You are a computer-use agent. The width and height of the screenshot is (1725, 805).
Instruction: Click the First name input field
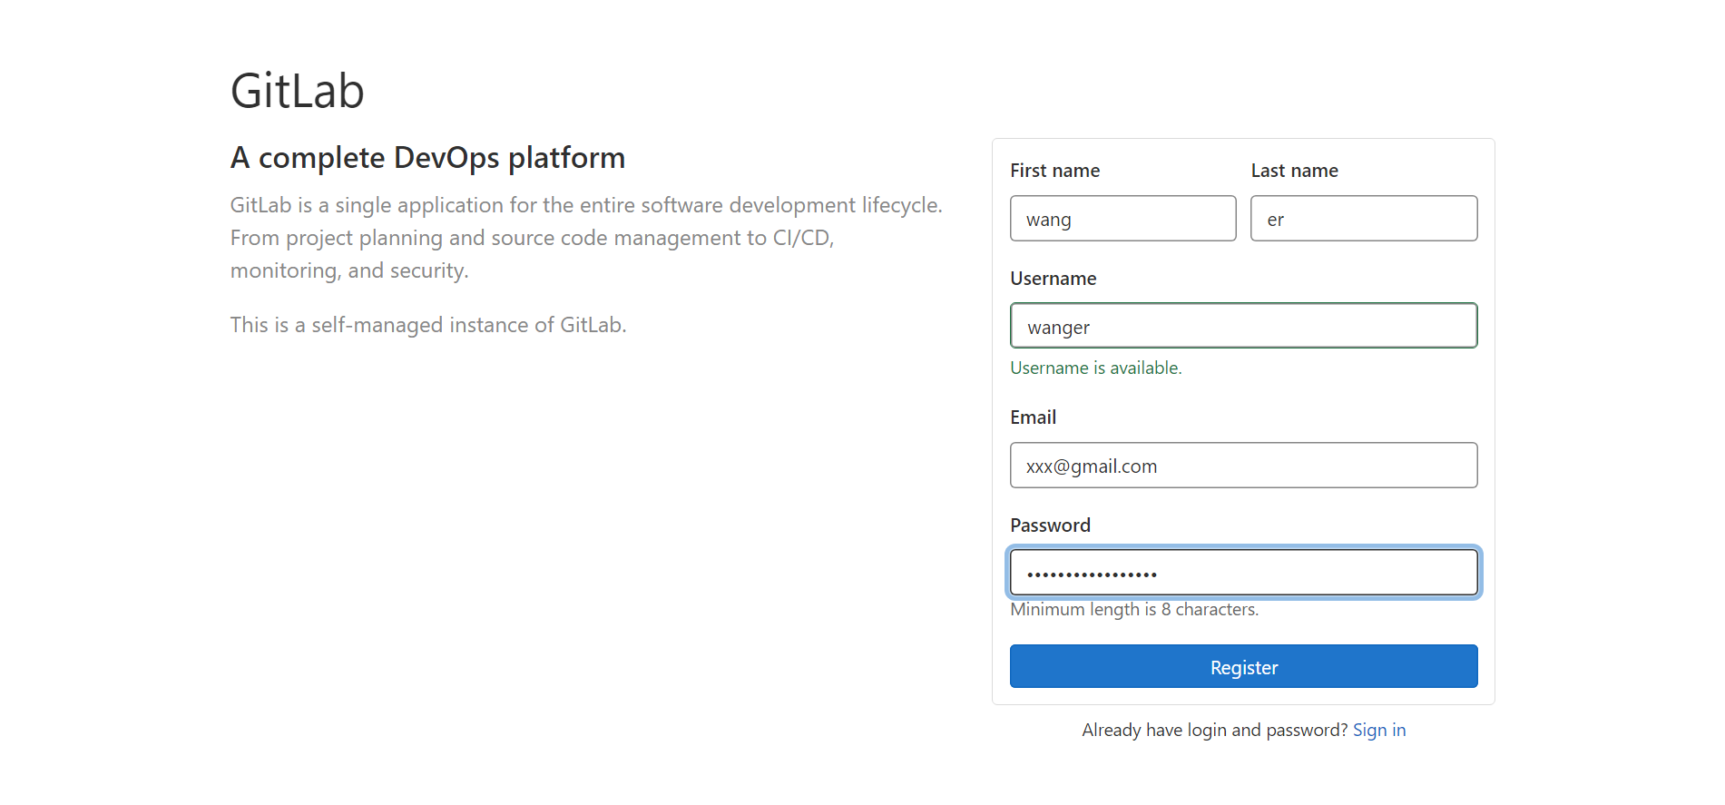pos(1122,219)
